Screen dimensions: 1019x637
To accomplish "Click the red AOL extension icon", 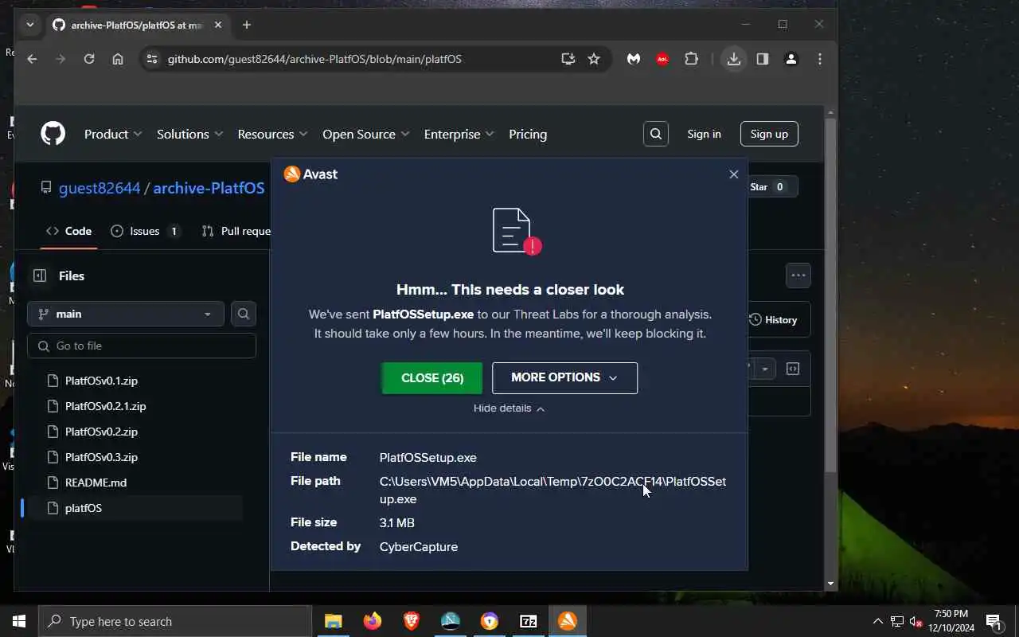I will click(x=662, y=59).
